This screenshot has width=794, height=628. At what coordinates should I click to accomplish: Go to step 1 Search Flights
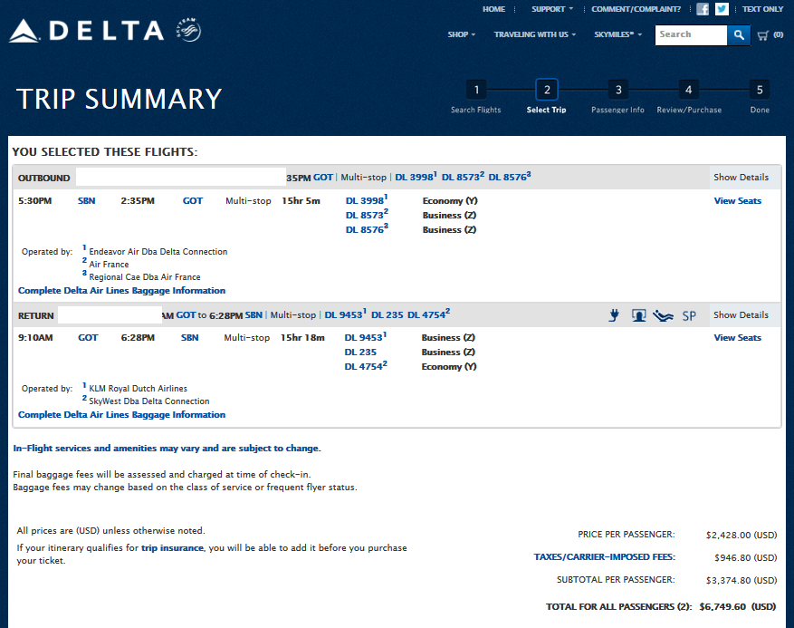476,90
